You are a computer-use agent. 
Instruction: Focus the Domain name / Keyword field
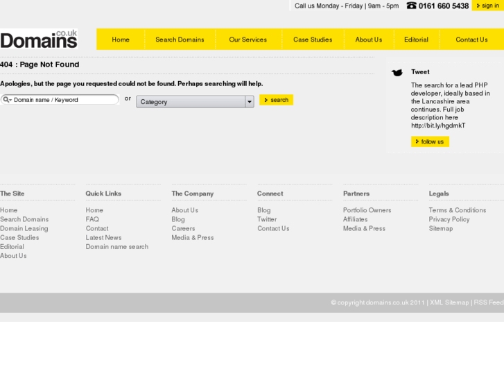(x=64, y=100)
